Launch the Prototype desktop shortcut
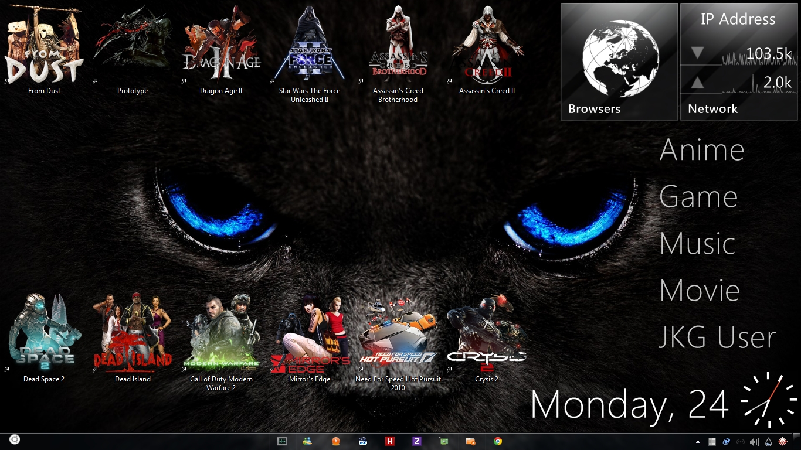The width and height of the screenshot is (801, 450). click(133, 50)
